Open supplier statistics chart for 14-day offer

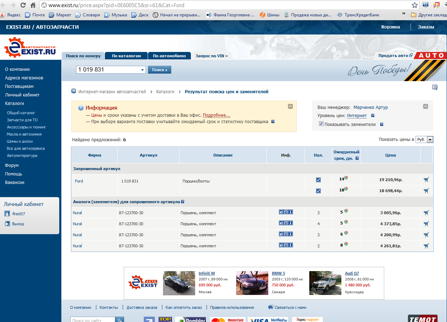tap(346, 178)
